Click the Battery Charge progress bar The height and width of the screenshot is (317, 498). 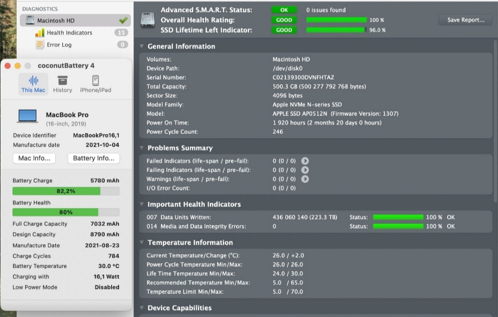click(65, 191)
